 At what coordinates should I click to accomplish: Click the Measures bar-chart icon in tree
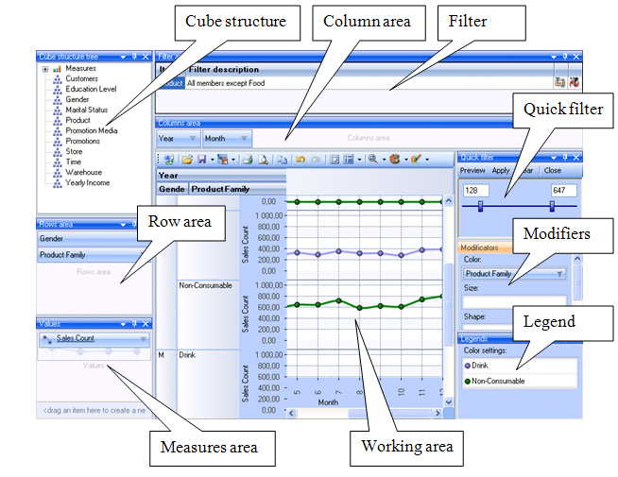(x=57, y=69)
